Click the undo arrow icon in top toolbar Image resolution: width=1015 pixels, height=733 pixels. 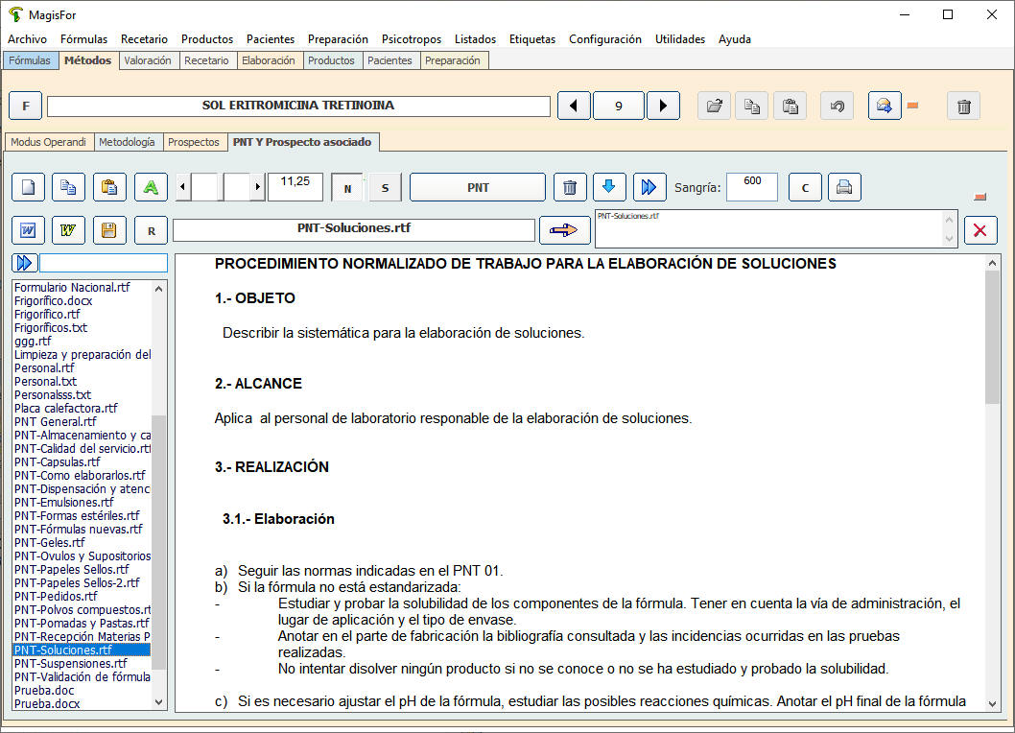[837, 106]
